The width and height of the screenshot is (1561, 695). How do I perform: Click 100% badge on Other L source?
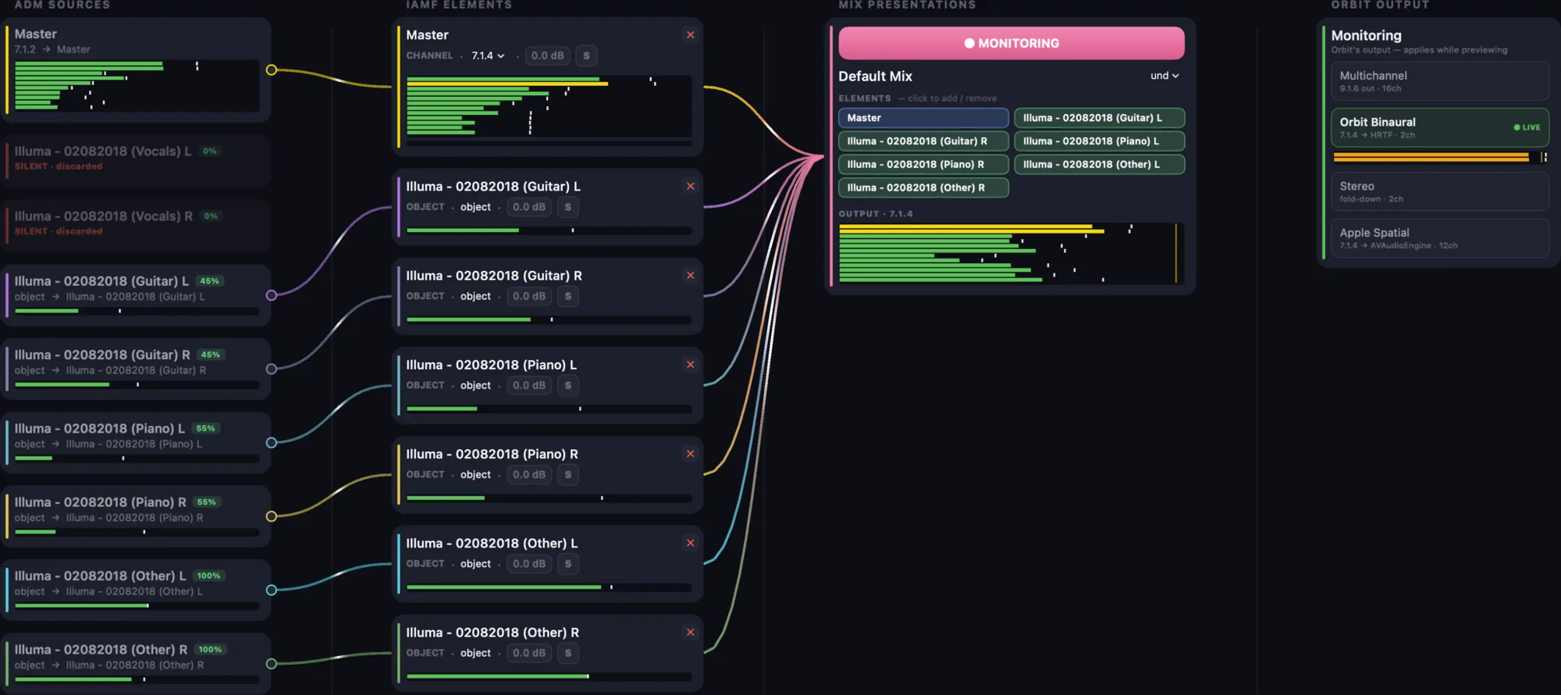click(208, 576)
